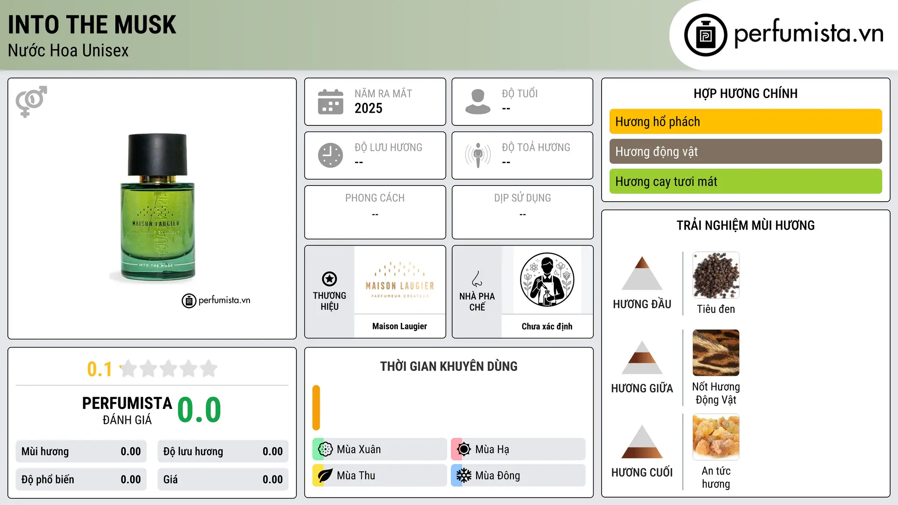Click the perfumista.vn bottle logo icon
This screenshot has height=505, width=898.
tap(706, 35)
